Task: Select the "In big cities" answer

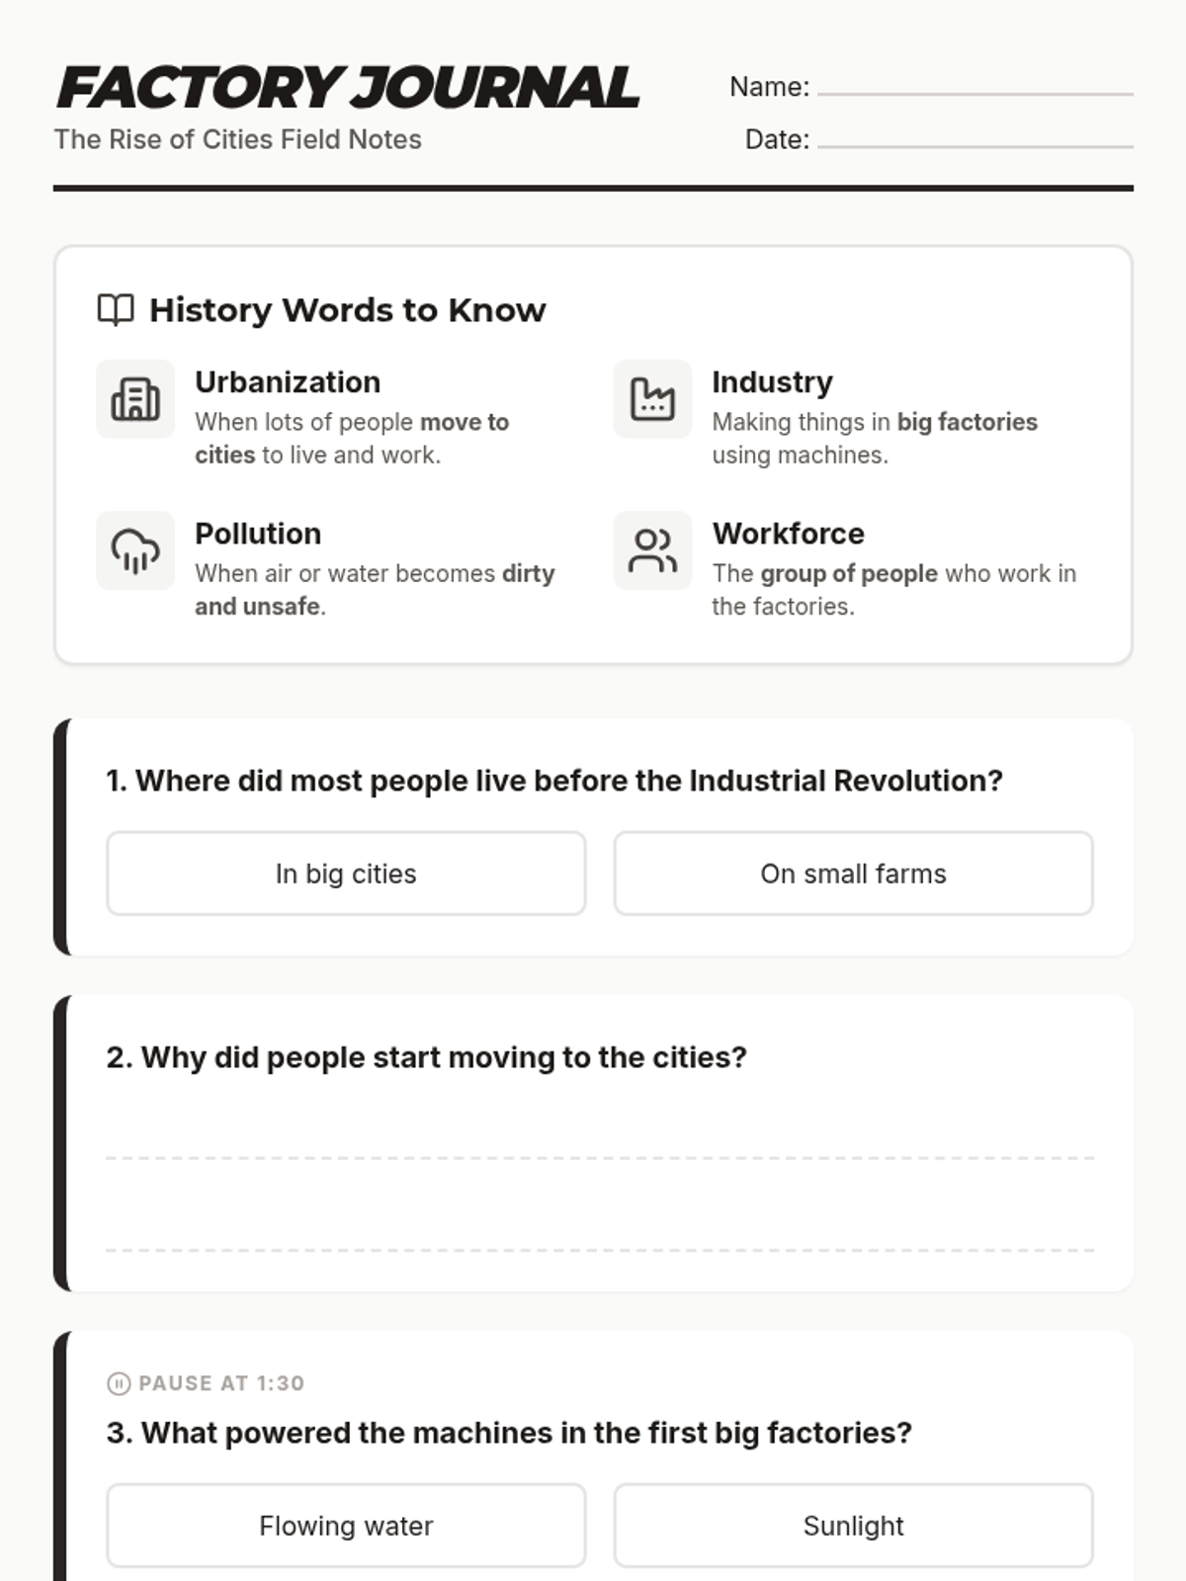Action: point(346,874)
